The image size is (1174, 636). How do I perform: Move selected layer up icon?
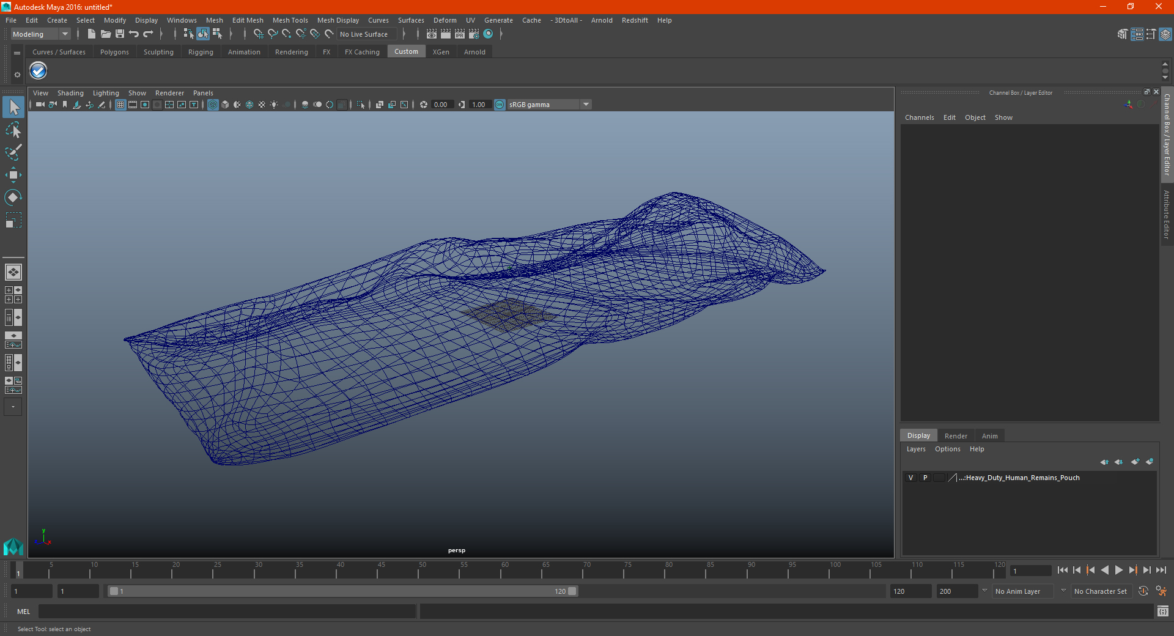[1104, 462]
